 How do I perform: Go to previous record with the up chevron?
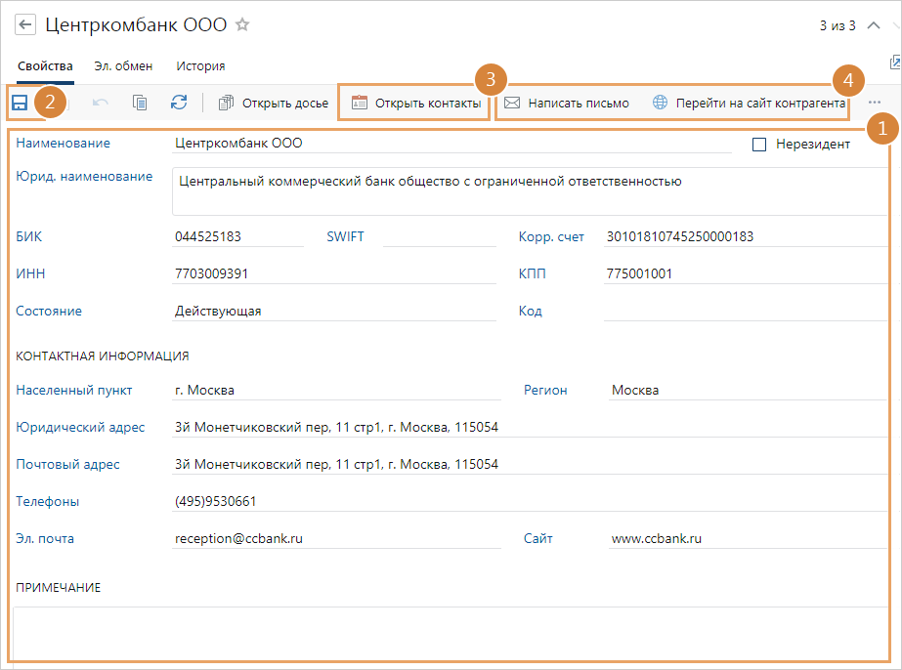coord(875,26)
